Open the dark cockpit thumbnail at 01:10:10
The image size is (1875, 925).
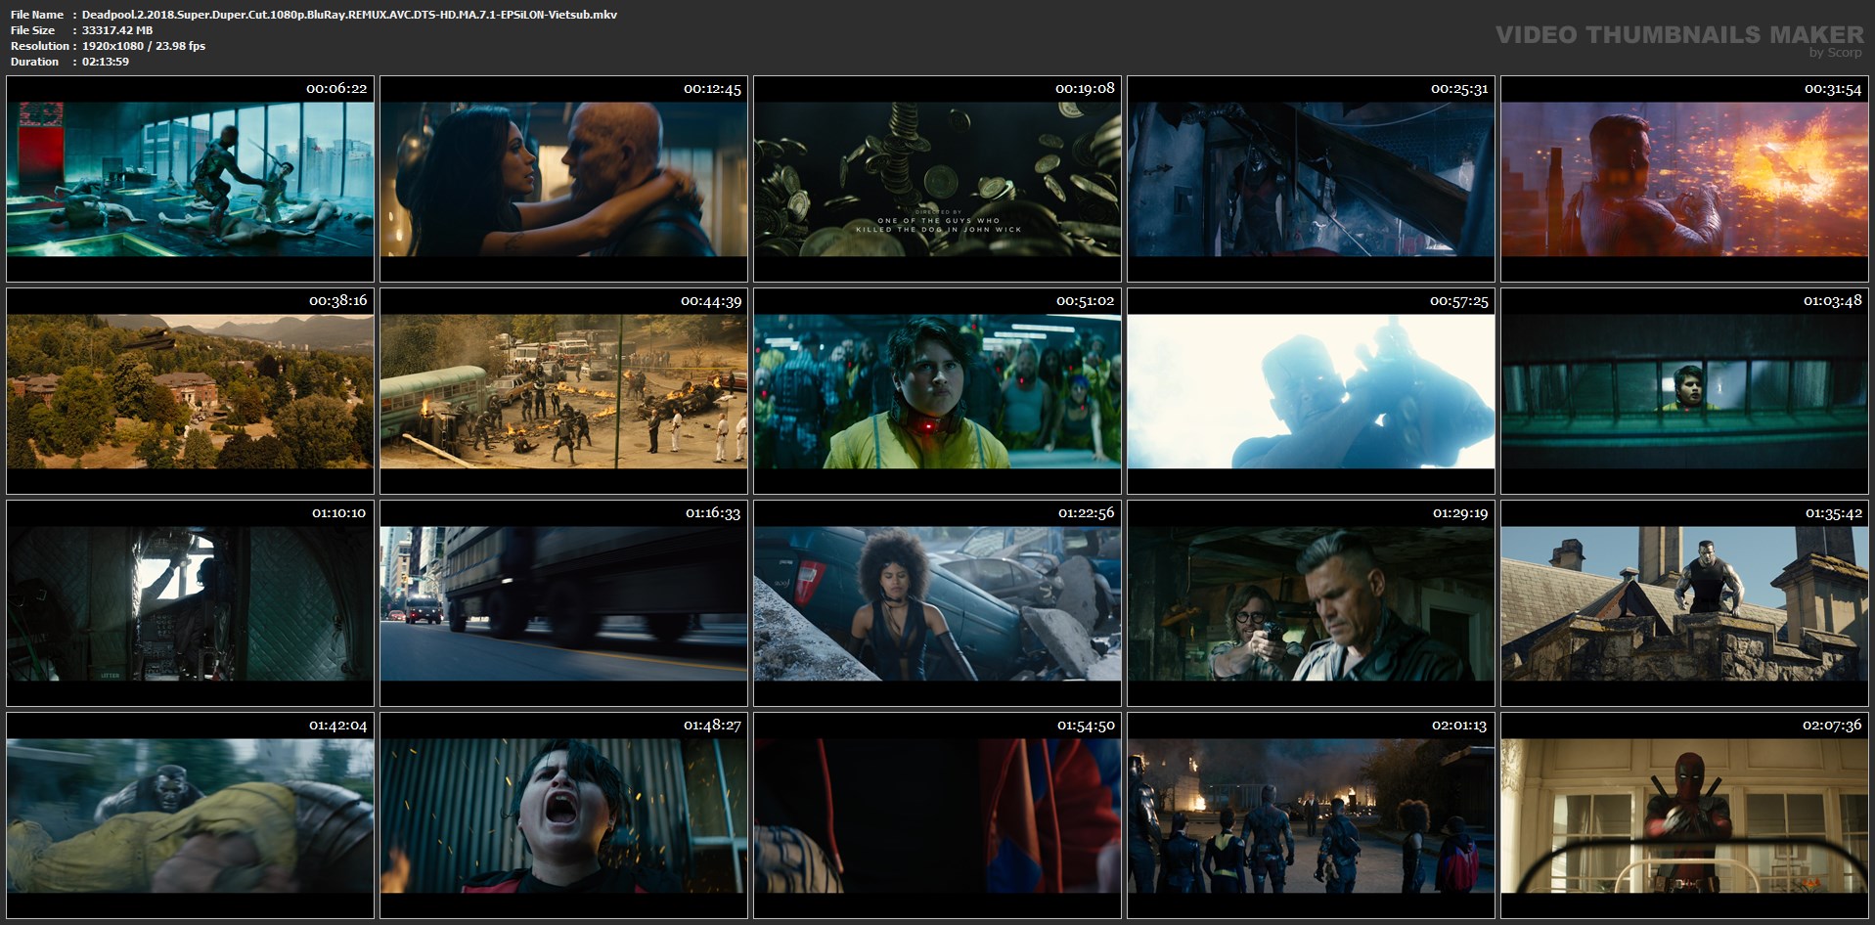coord(190,603)
